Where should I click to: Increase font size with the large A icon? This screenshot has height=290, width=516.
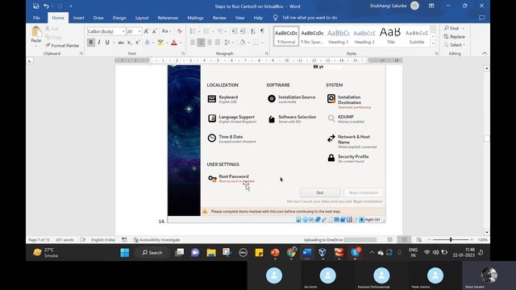146,31
